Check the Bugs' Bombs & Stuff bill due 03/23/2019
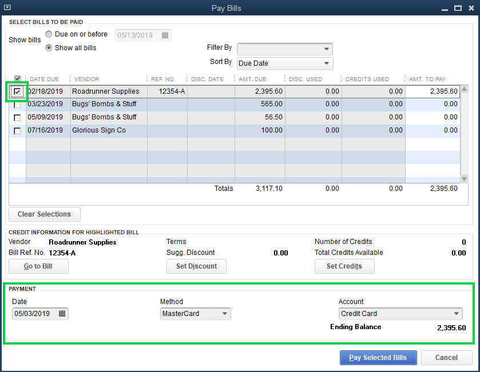Image resolution: width=480 pixels, height=372 pixels. (17, 105)
